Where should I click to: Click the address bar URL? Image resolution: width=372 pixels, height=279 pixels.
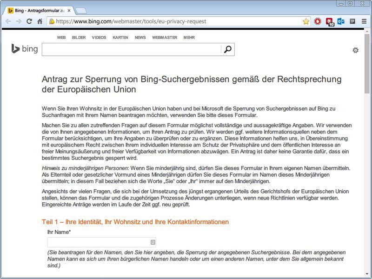point(131,21)
